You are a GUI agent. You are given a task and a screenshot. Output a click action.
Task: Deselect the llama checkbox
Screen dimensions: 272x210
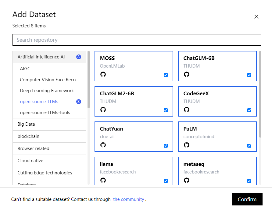pos(166,181)
